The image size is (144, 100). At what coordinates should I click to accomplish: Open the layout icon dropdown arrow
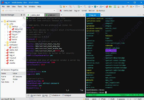click(139, 7)
